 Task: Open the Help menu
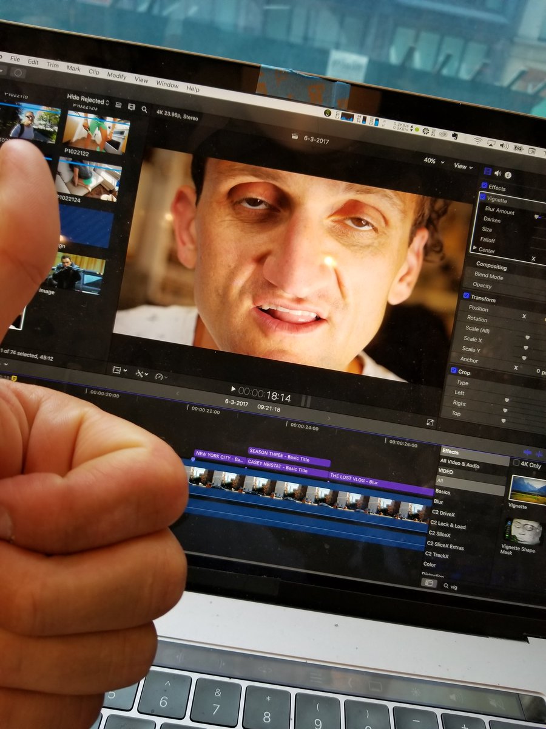click(193, 89)
